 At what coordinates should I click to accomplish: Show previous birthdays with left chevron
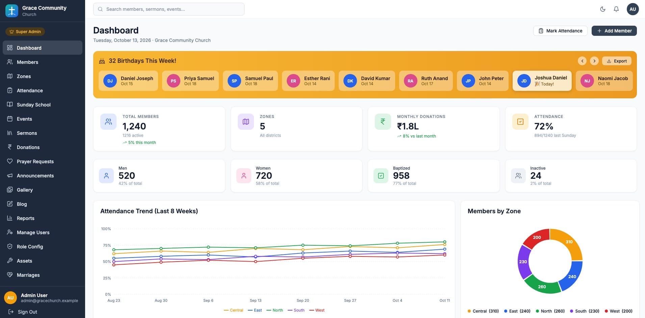point(582,61)
